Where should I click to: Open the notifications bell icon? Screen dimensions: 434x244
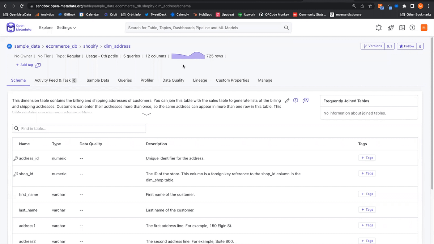pyautogui.click(x=379, y=27)
